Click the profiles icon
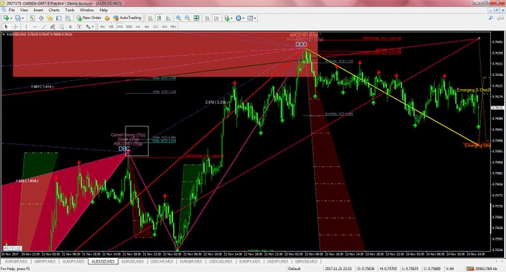Screen dimensions: 506x272 pos(18,18)
